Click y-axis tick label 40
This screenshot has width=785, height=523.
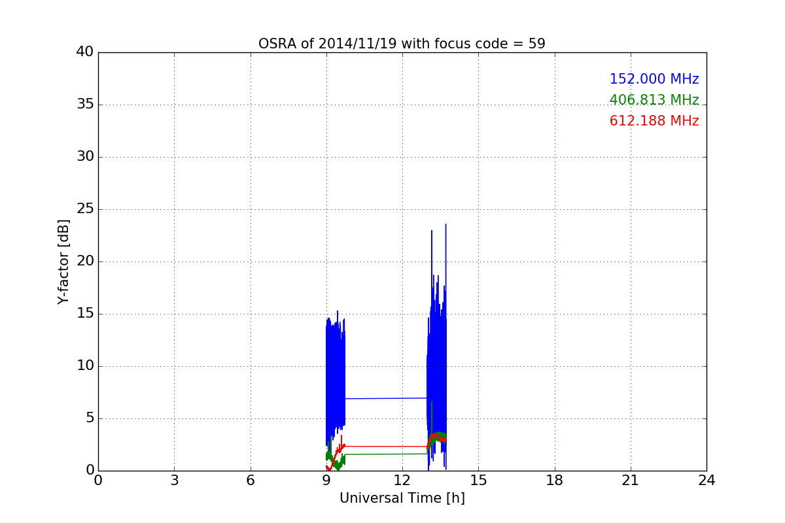click(x=84, y=52)
